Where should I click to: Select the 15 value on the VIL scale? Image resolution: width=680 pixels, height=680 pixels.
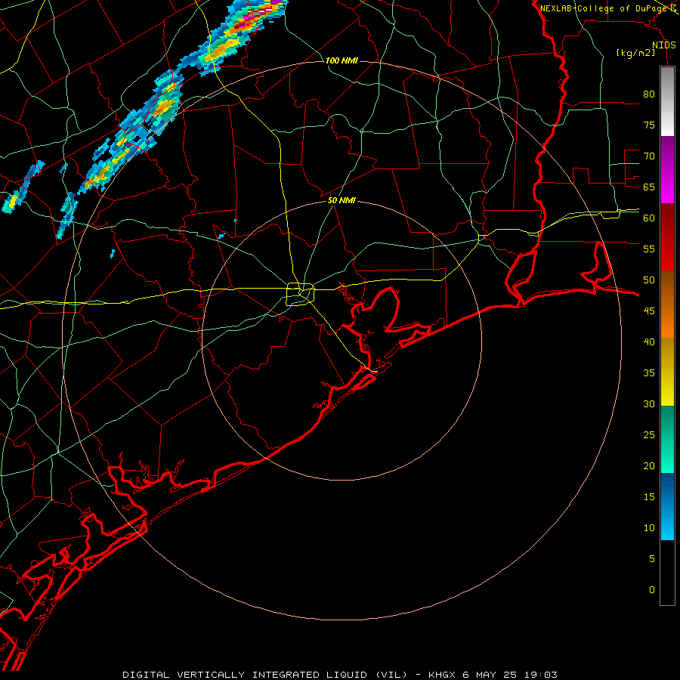click(649, 497)
